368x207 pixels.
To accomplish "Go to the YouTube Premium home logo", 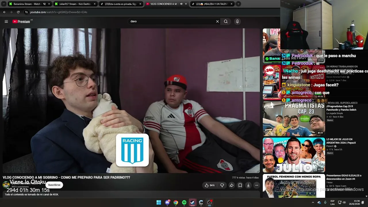I will (21, 22).
